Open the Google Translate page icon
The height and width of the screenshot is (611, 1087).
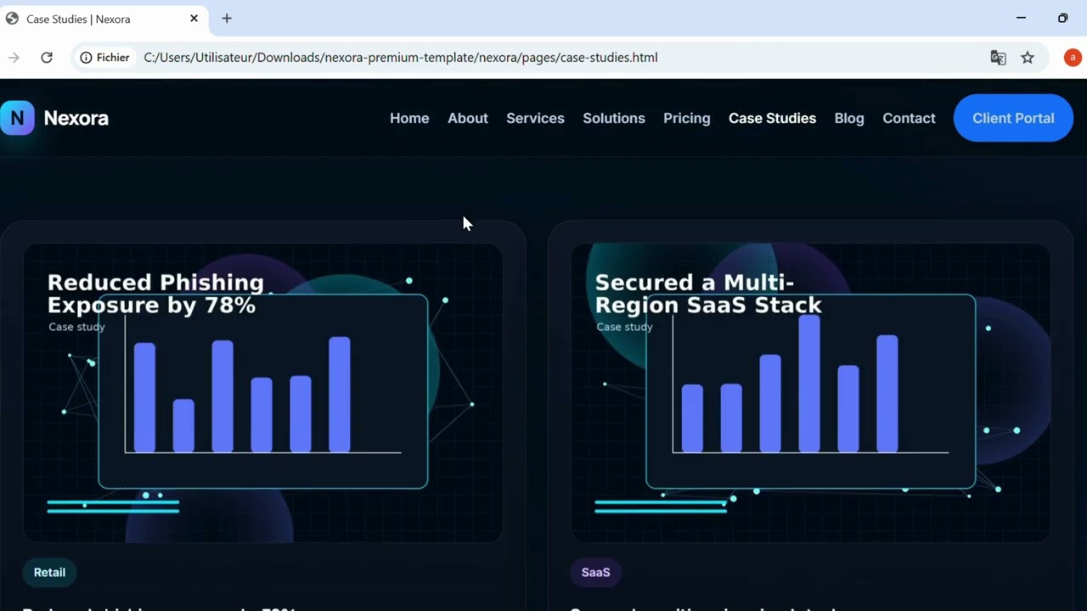999,58
